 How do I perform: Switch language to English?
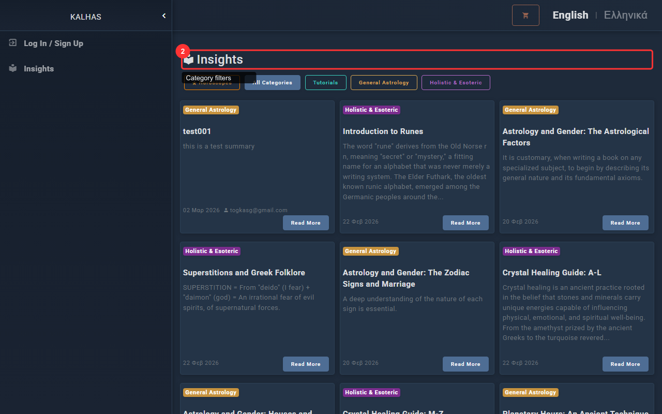pos(570,15)
